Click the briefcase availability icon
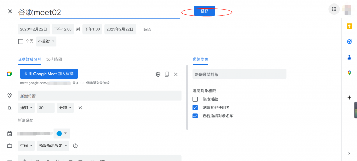357x161 pixels. point(9,146)
